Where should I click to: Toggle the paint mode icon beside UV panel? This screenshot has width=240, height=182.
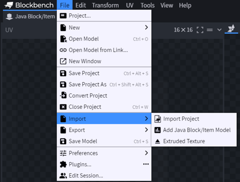coord(231,29)
